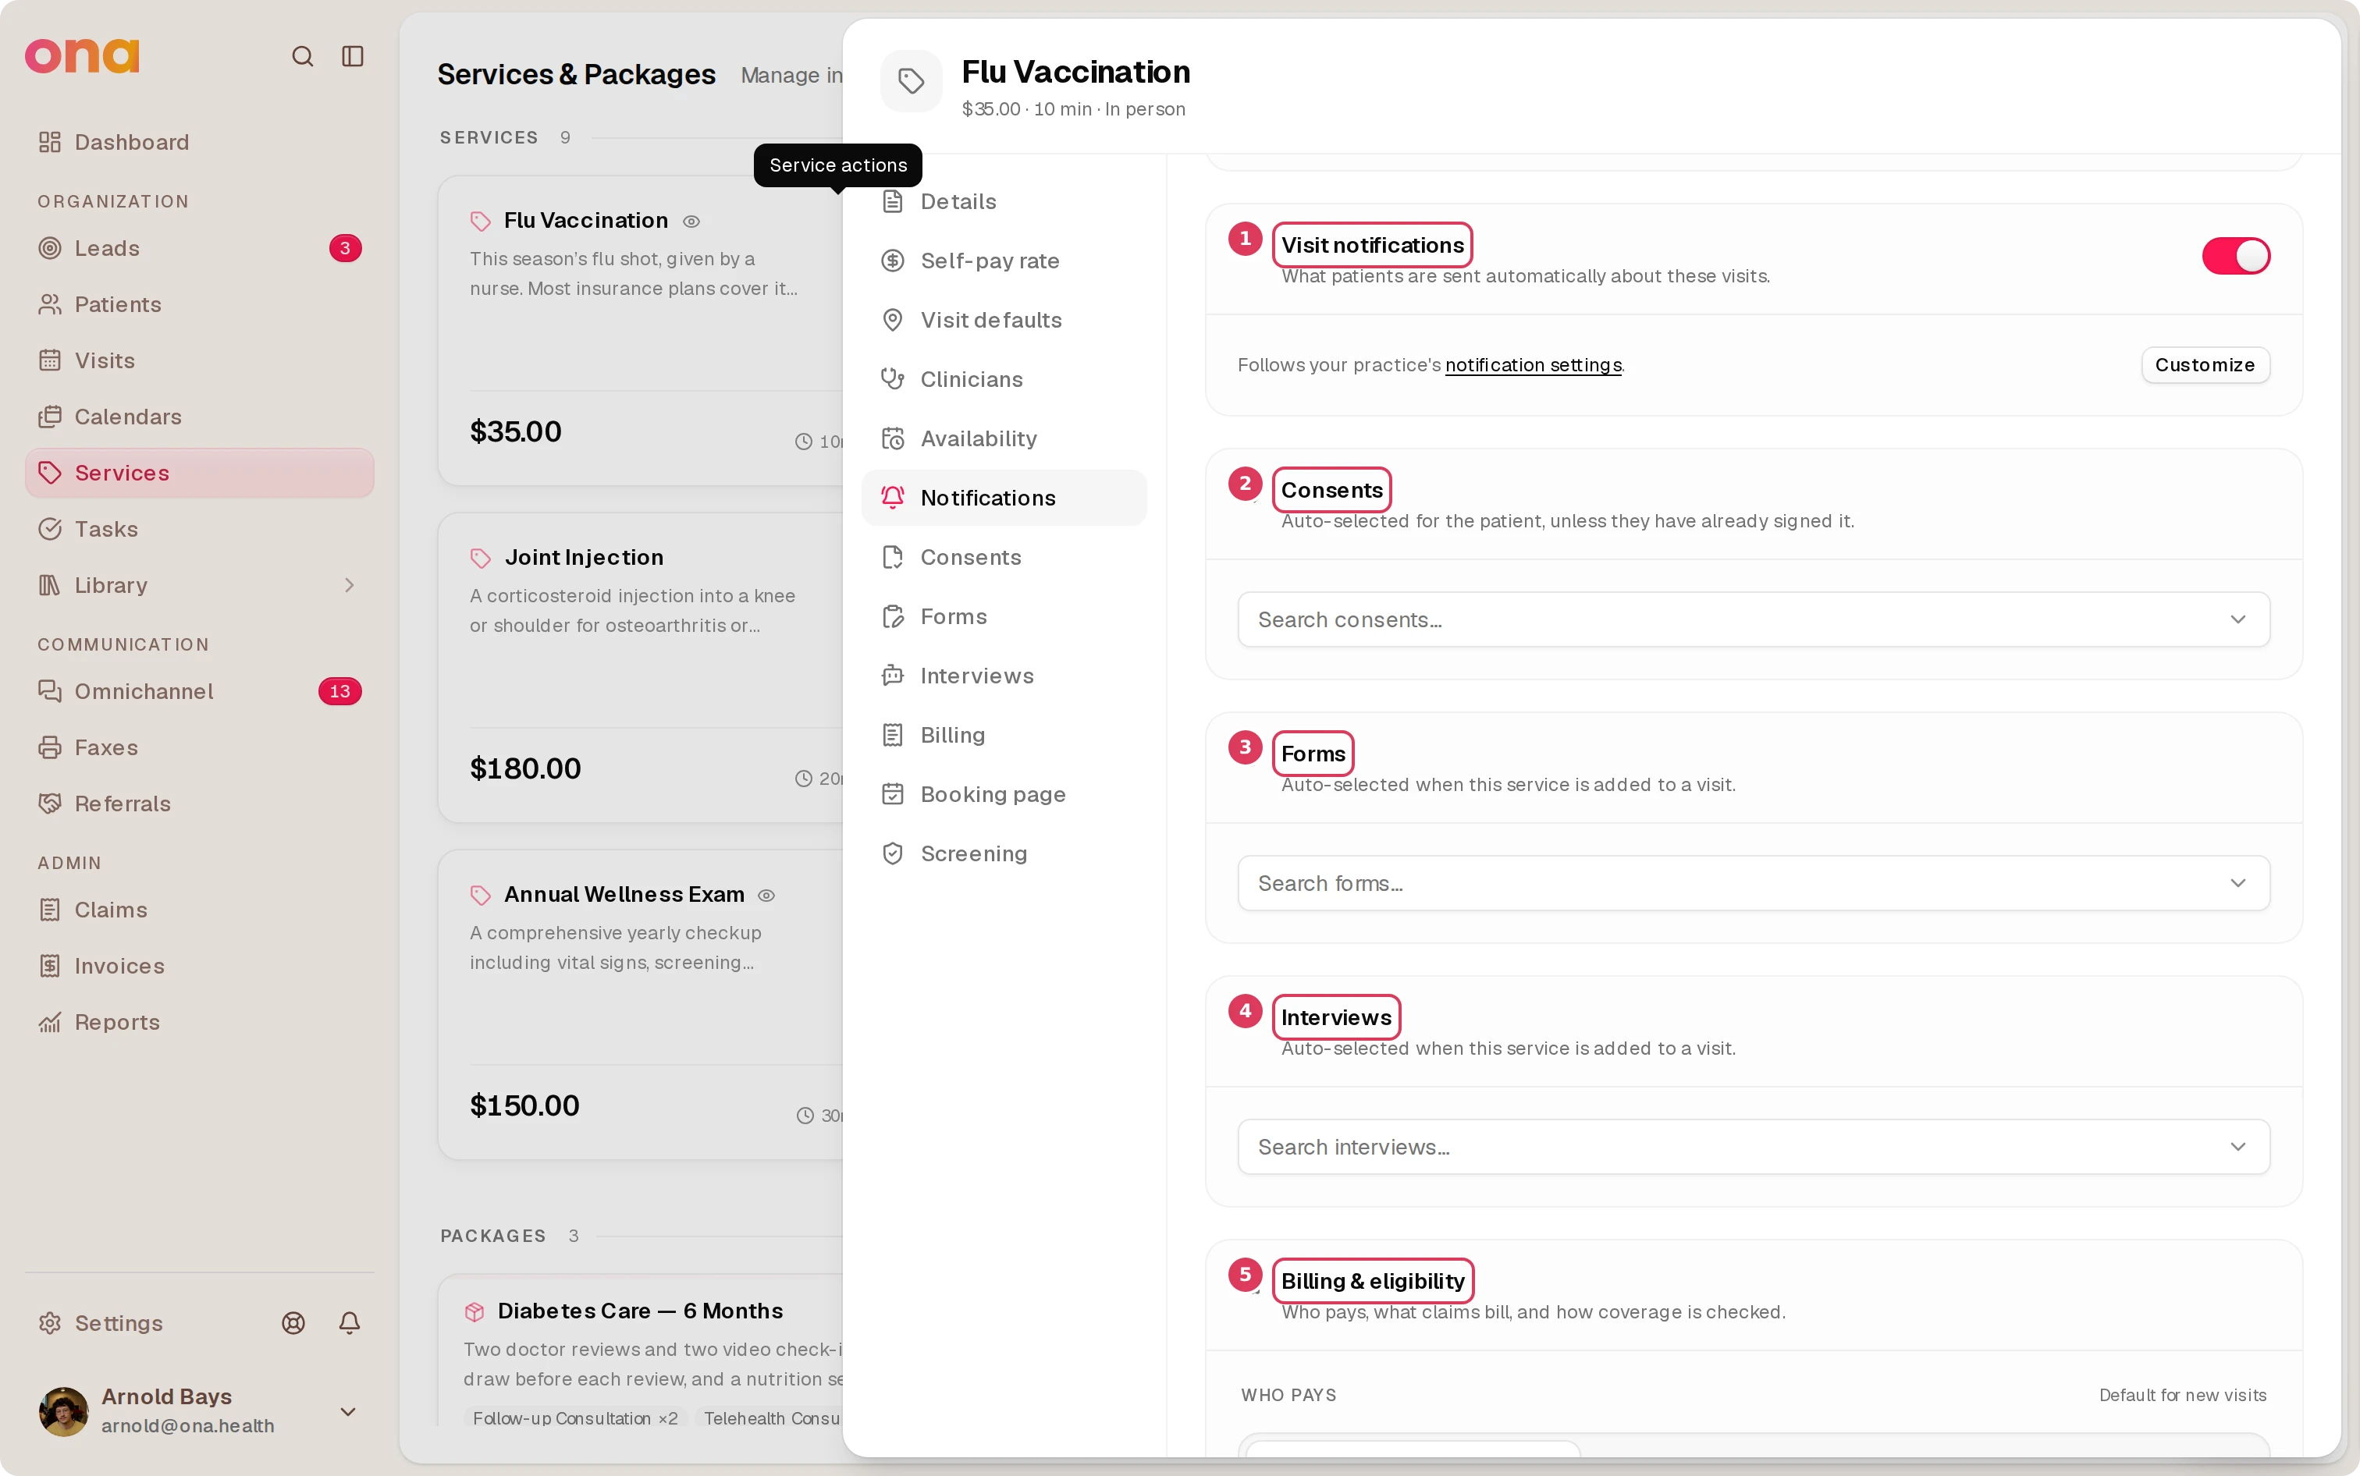
Task: Click into Search forms field
Action: tap(1753, 883)
